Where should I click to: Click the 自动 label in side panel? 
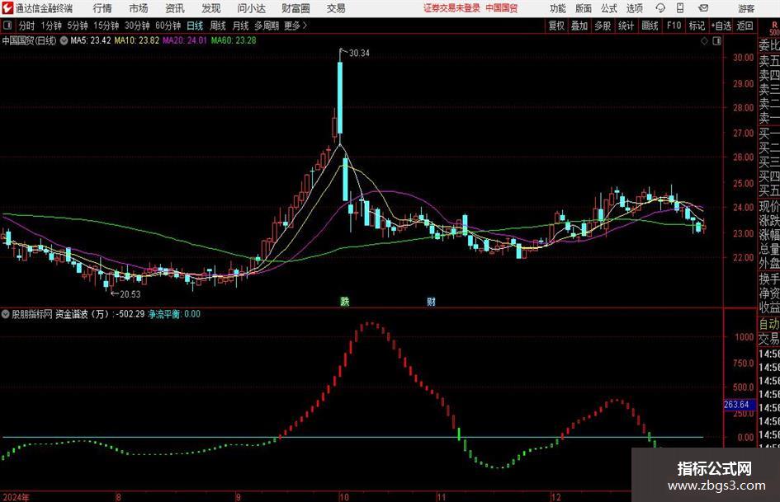(x=769, y=324)
